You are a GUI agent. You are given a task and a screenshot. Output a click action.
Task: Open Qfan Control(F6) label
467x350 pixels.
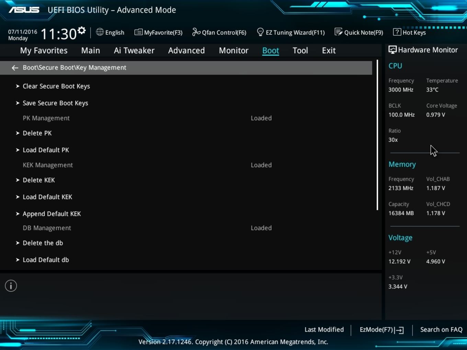[224, 33]
